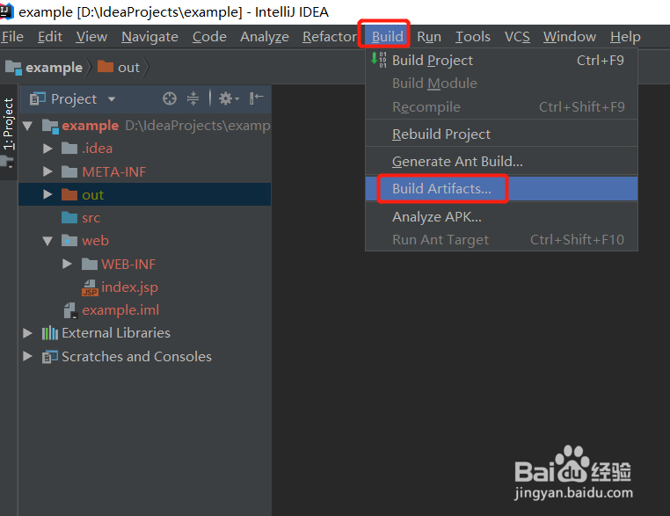Expand the out folder arrow
The height and width of the screenshot is (516, 670).
tap(47, 195)
